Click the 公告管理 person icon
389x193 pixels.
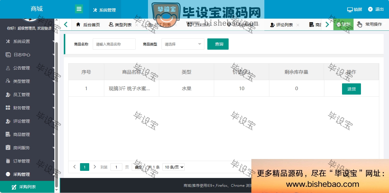[8, 68]
